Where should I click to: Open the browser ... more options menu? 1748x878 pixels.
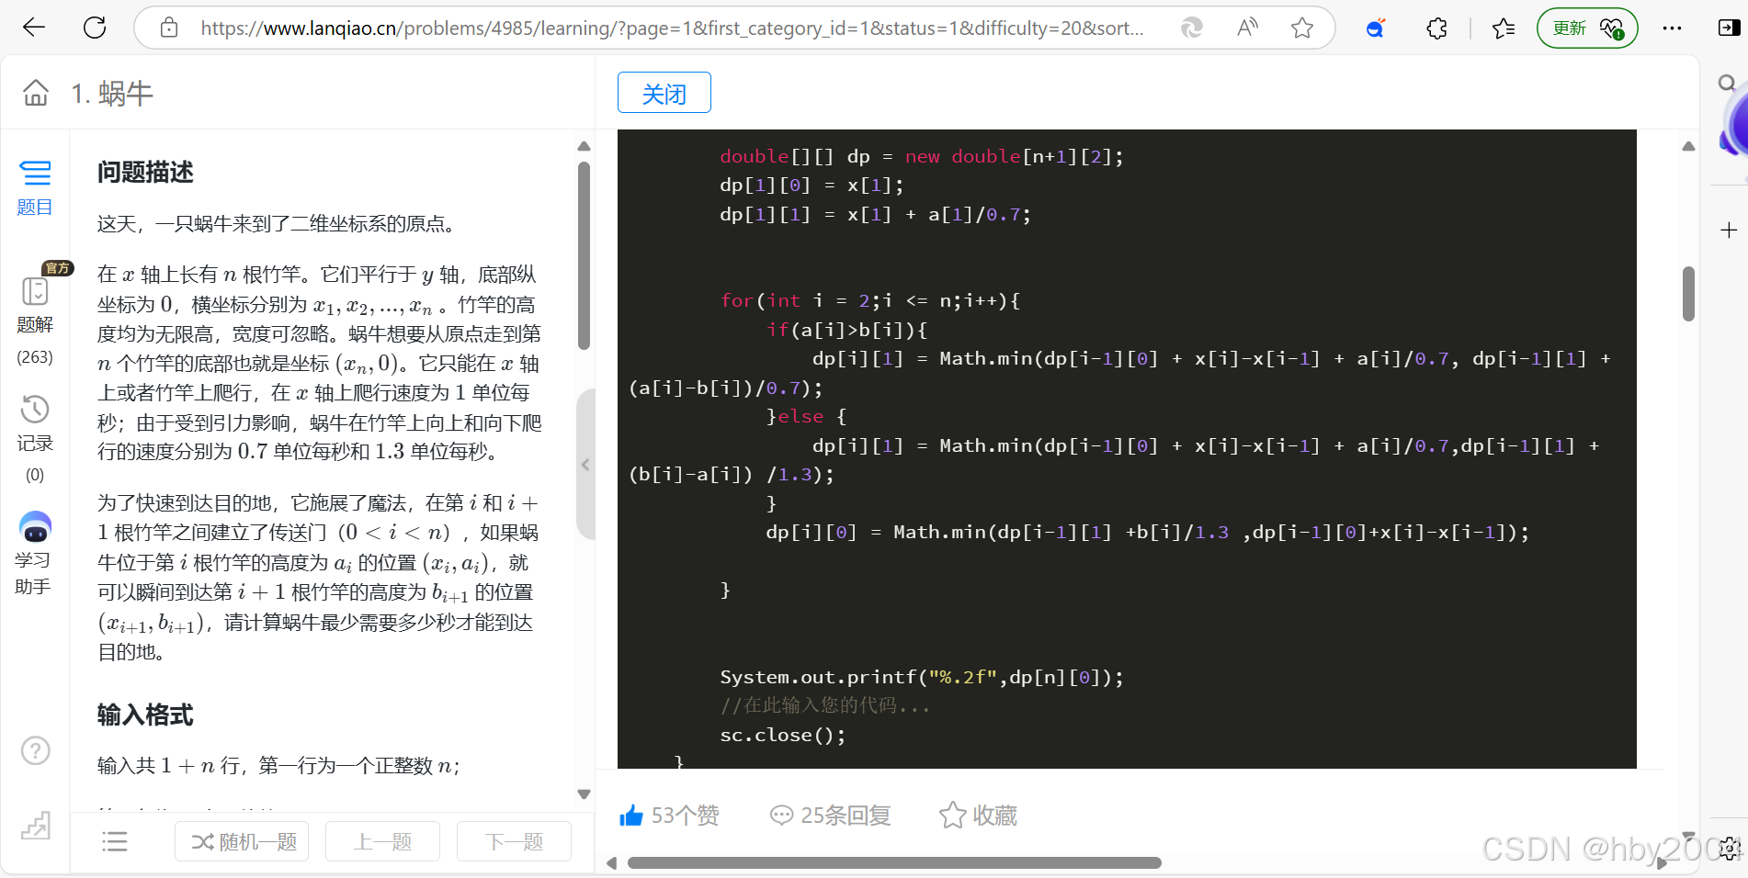(x=1672, y=28)
